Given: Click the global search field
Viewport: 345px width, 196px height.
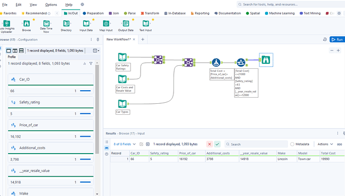Looking at the screenshot, I should 291,4.
